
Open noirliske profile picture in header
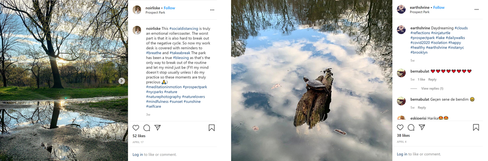[x=137, y=10]
